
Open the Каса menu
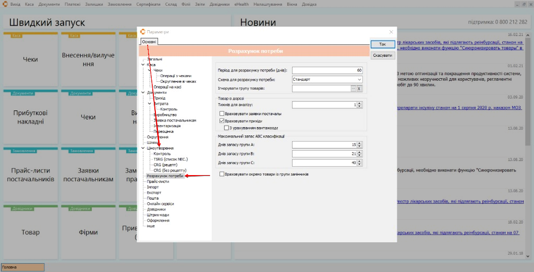coord(29,4)
